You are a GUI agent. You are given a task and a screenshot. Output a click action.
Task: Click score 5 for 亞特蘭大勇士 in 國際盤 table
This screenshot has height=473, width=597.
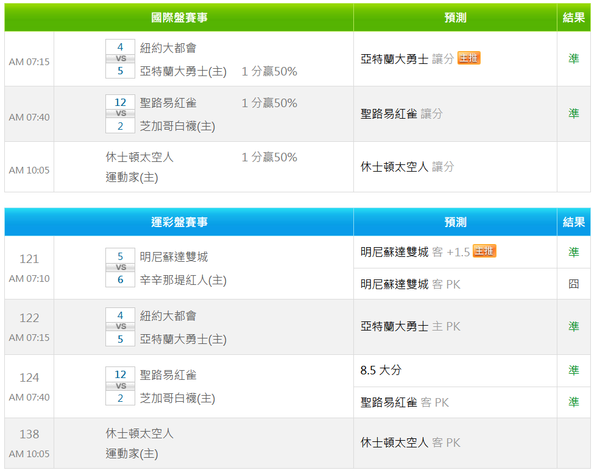point(121,71)
